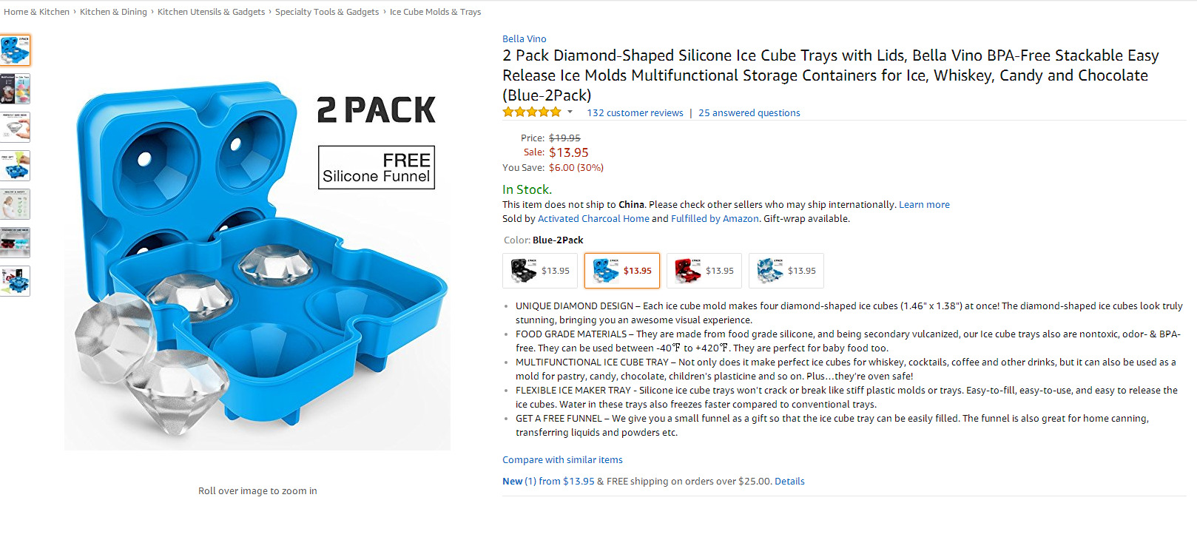Open the 25 answered questions link
Viewport: 1197px width, 540px height.
click(749, 113)
